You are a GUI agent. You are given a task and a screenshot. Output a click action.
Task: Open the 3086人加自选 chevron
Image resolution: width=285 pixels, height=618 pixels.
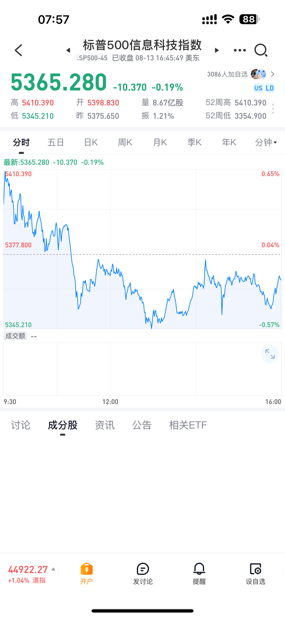point(273,74)
